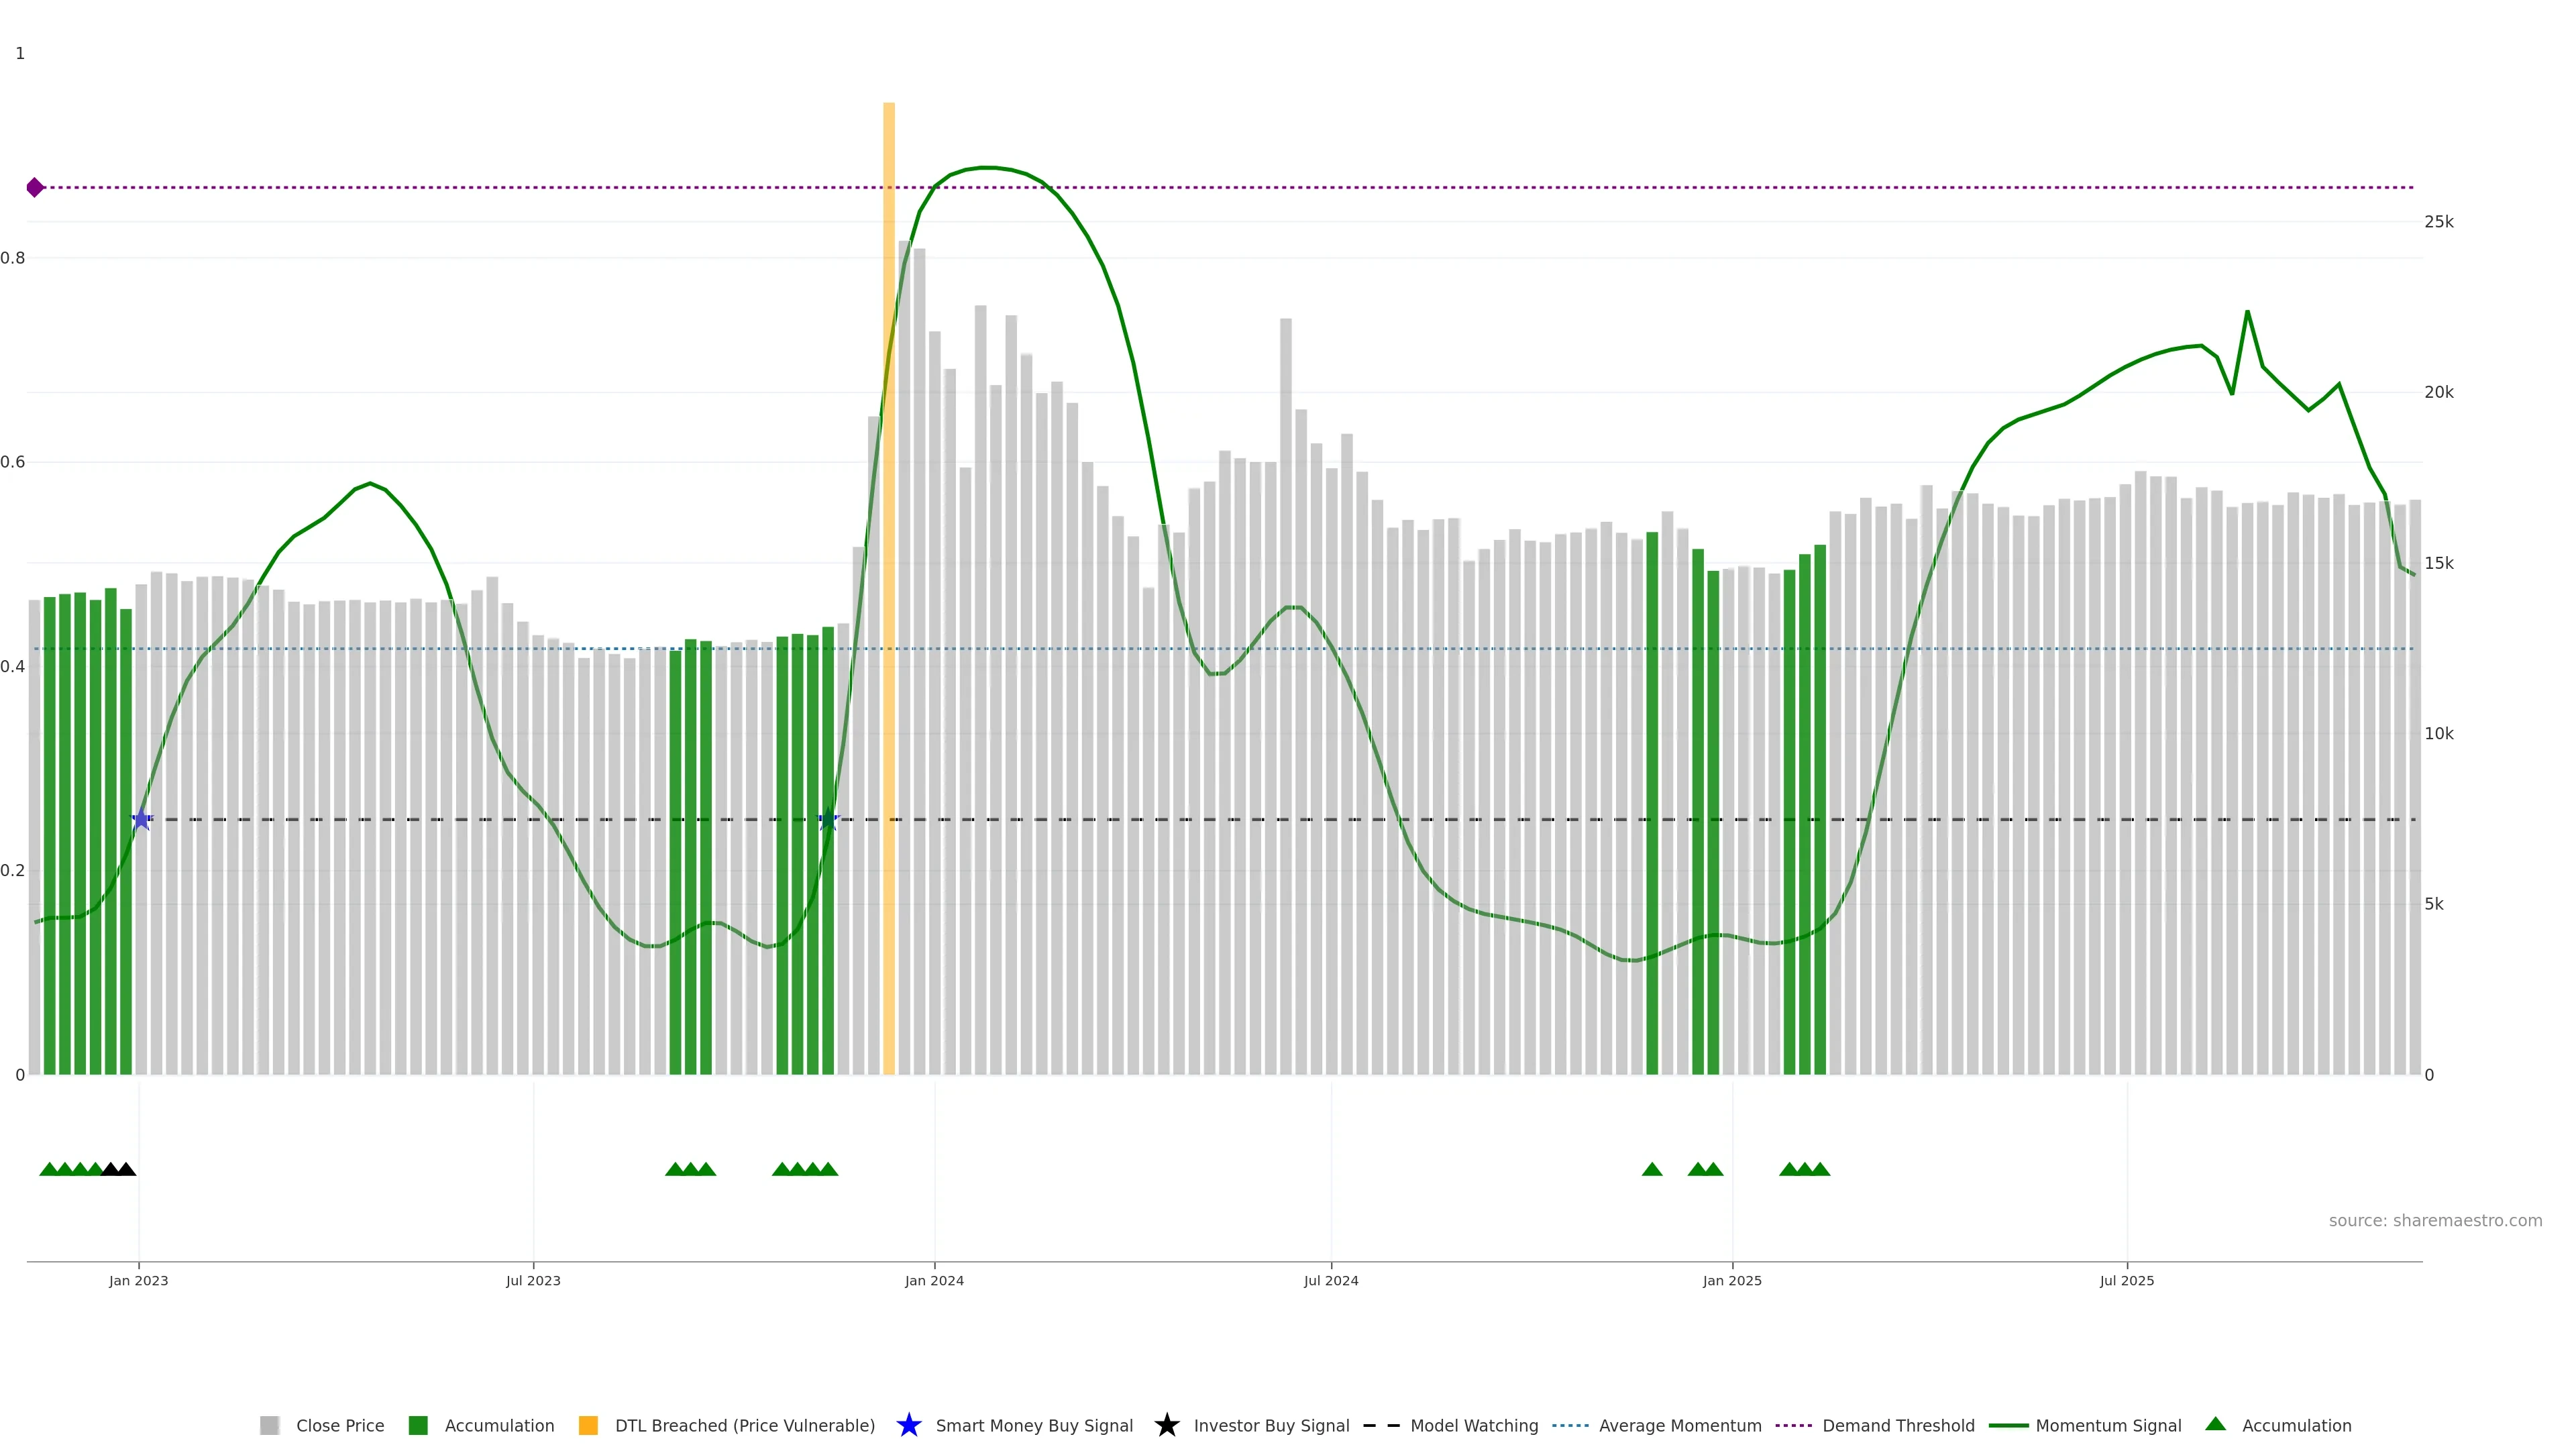Click the Smart Money Buy Signal legend star

(908, 1425)
